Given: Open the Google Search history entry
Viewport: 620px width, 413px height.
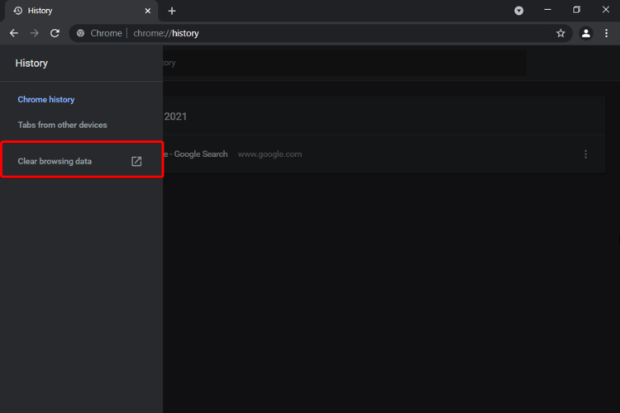Looking at the screenshot, I should (195, 154).
